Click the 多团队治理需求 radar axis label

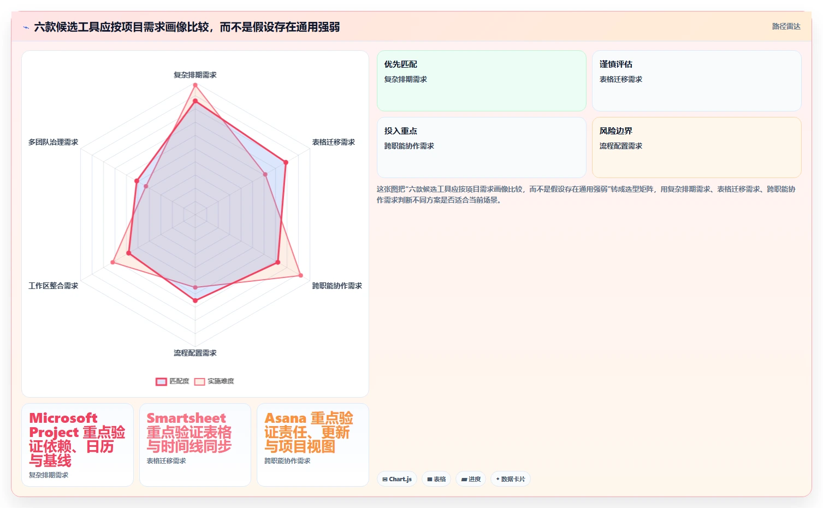(53, 142)
